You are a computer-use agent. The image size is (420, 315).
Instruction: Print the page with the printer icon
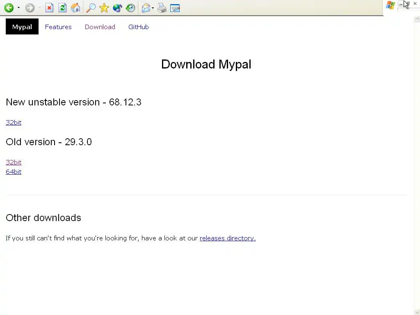coord(162,8)
